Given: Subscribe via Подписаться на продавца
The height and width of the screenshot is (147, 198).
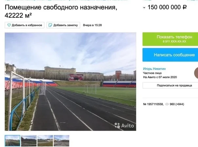Looking at the screenshot, I should tap(170, 85).
